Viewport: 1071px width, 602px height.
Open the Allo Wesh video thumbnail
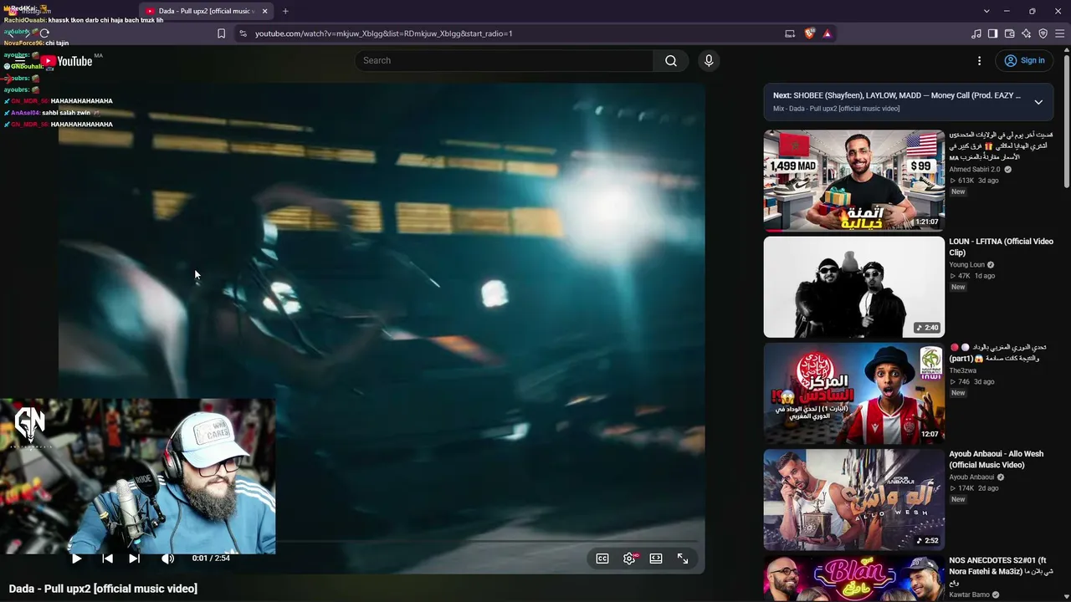pos(853,499)
